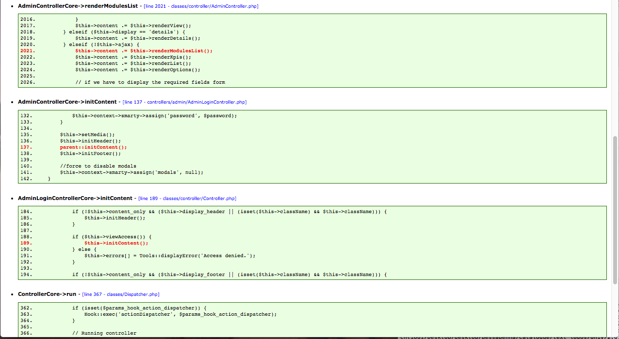Viewport: 619px width, 339px height.
Task: Click line 136 initHeader() in AdminLoginController
Action: (x=90, y=141)
